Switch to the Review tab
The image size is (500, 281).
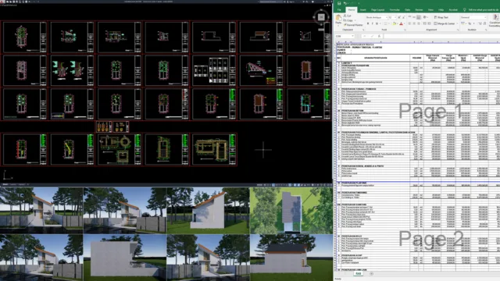419,10
